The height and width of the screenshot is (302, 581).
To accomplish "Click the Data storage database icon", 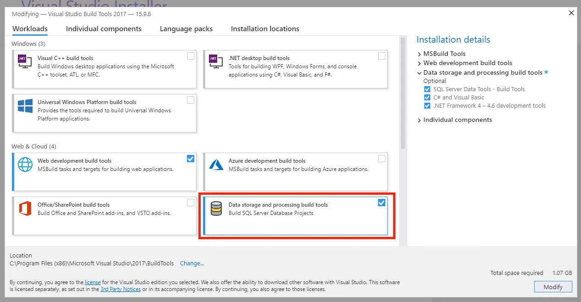I will tap(216, 209).
